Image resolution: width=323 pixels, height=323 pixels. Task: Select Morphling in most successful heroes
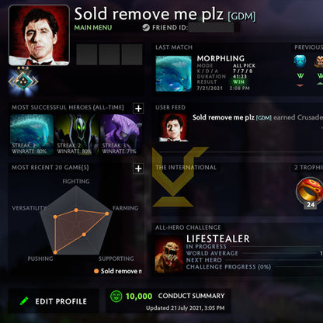coord(32,134)
